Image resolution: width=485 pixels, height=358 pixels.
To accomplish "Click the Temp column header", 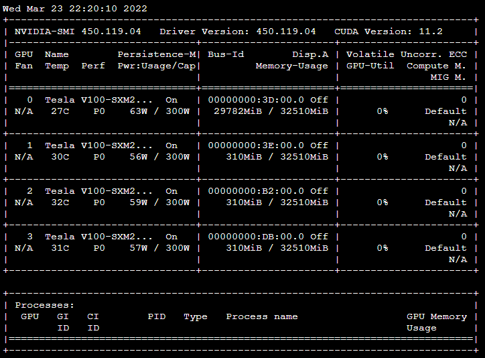I will (57, 66).
